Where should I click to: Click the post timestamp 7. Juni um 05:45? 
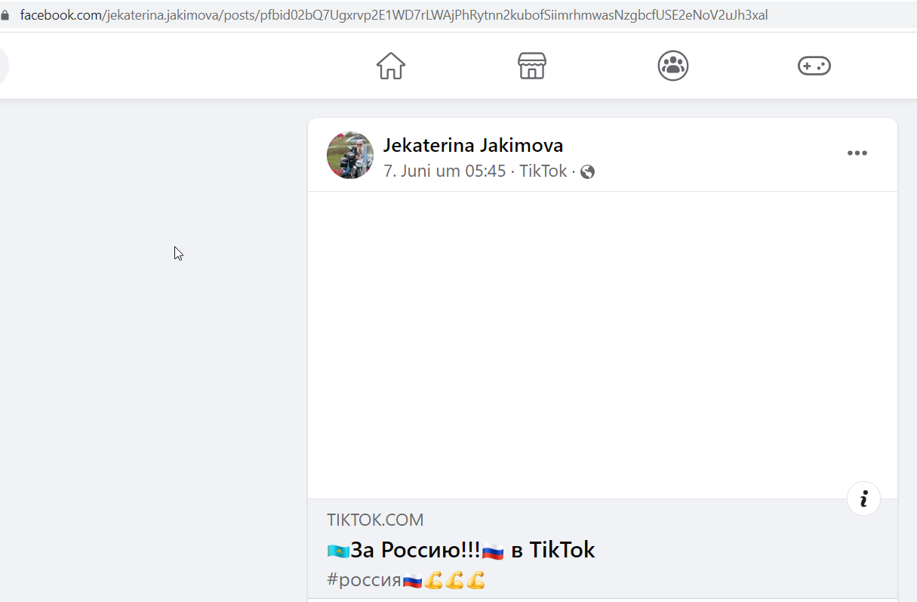(445, 171)
